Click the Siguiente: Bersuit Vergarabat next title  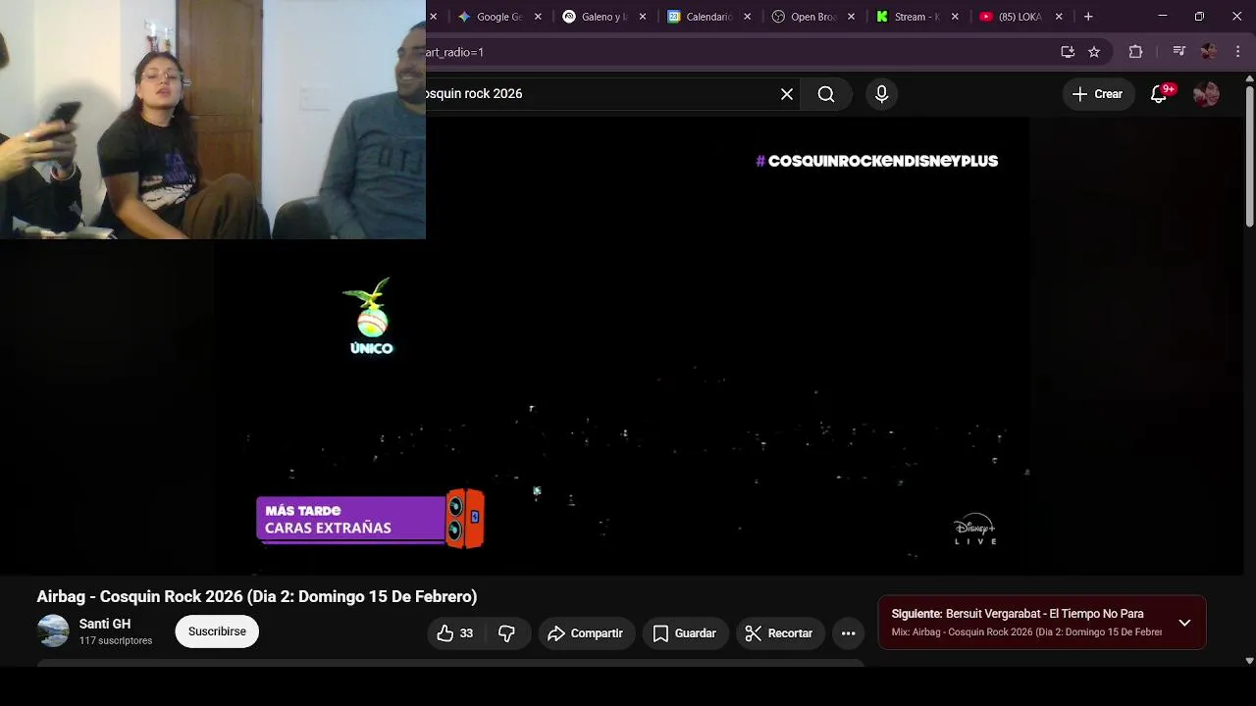click(x=1018, y=614)
